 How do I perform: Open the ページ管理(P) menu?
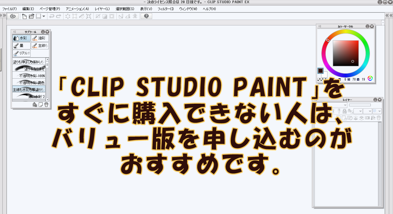click(x=50, y=9)
